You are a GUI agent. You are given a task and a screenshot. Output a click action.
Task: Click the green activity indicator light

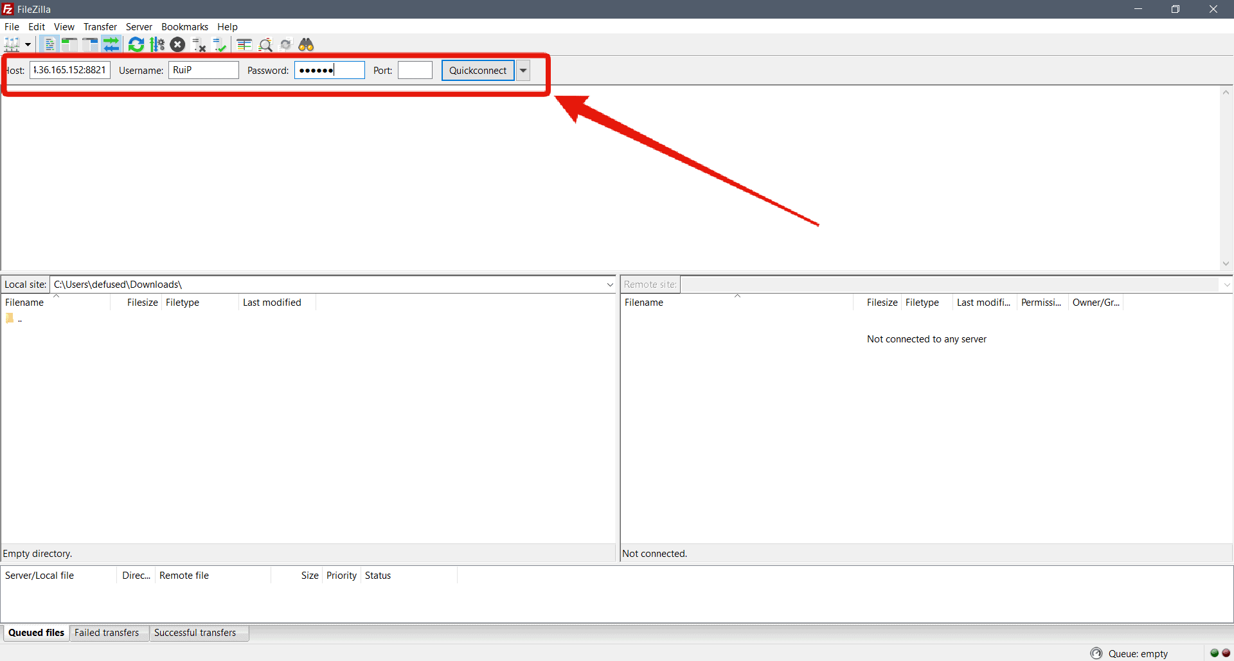pyautogui.click(x=1214, y=653)
